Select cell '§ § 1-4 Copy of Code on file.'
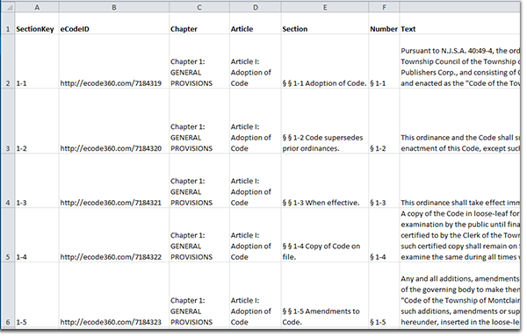The width and height of the screenshot is (527, 336). pos(325,235)
